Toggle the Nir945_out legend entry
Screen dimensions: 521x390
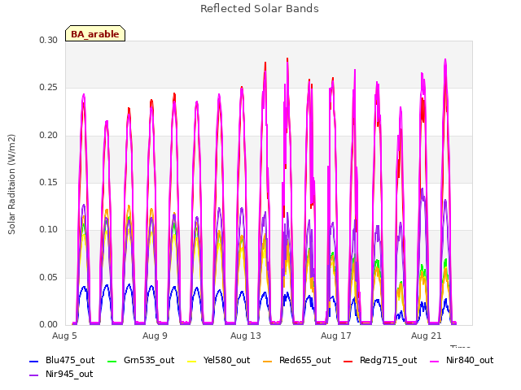(61, 374)
